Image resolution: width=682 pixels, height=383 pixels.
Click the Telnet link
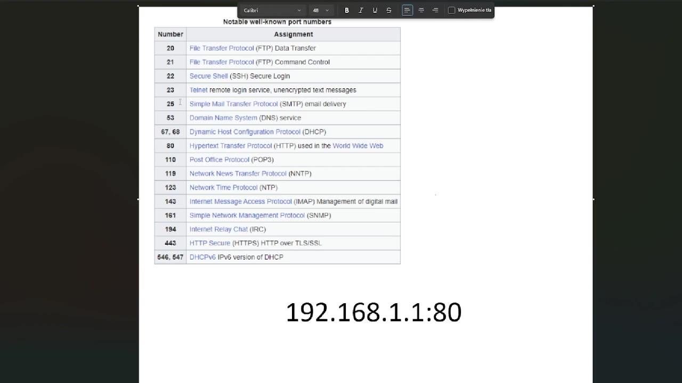198,90
